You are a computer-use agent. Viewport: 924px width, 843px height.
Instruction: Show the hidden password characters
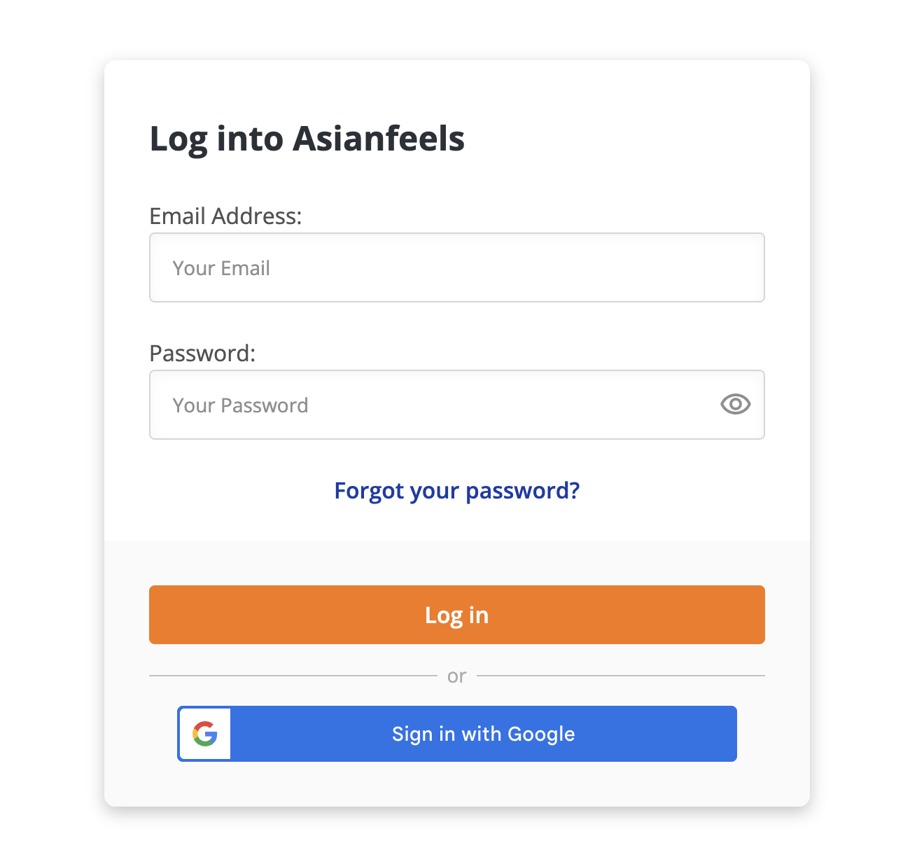pos(735,405)
